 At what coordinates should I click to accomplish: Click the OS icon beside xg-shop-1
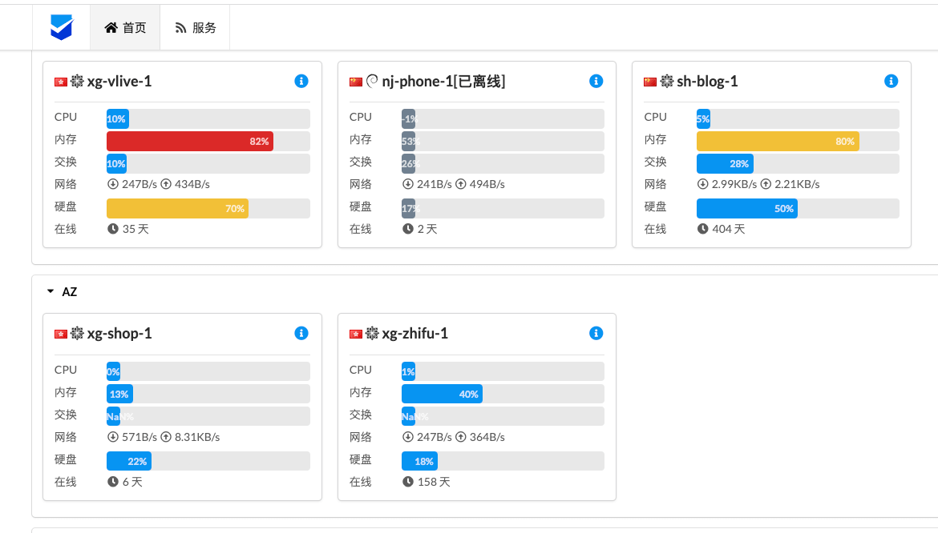(78, 333)
